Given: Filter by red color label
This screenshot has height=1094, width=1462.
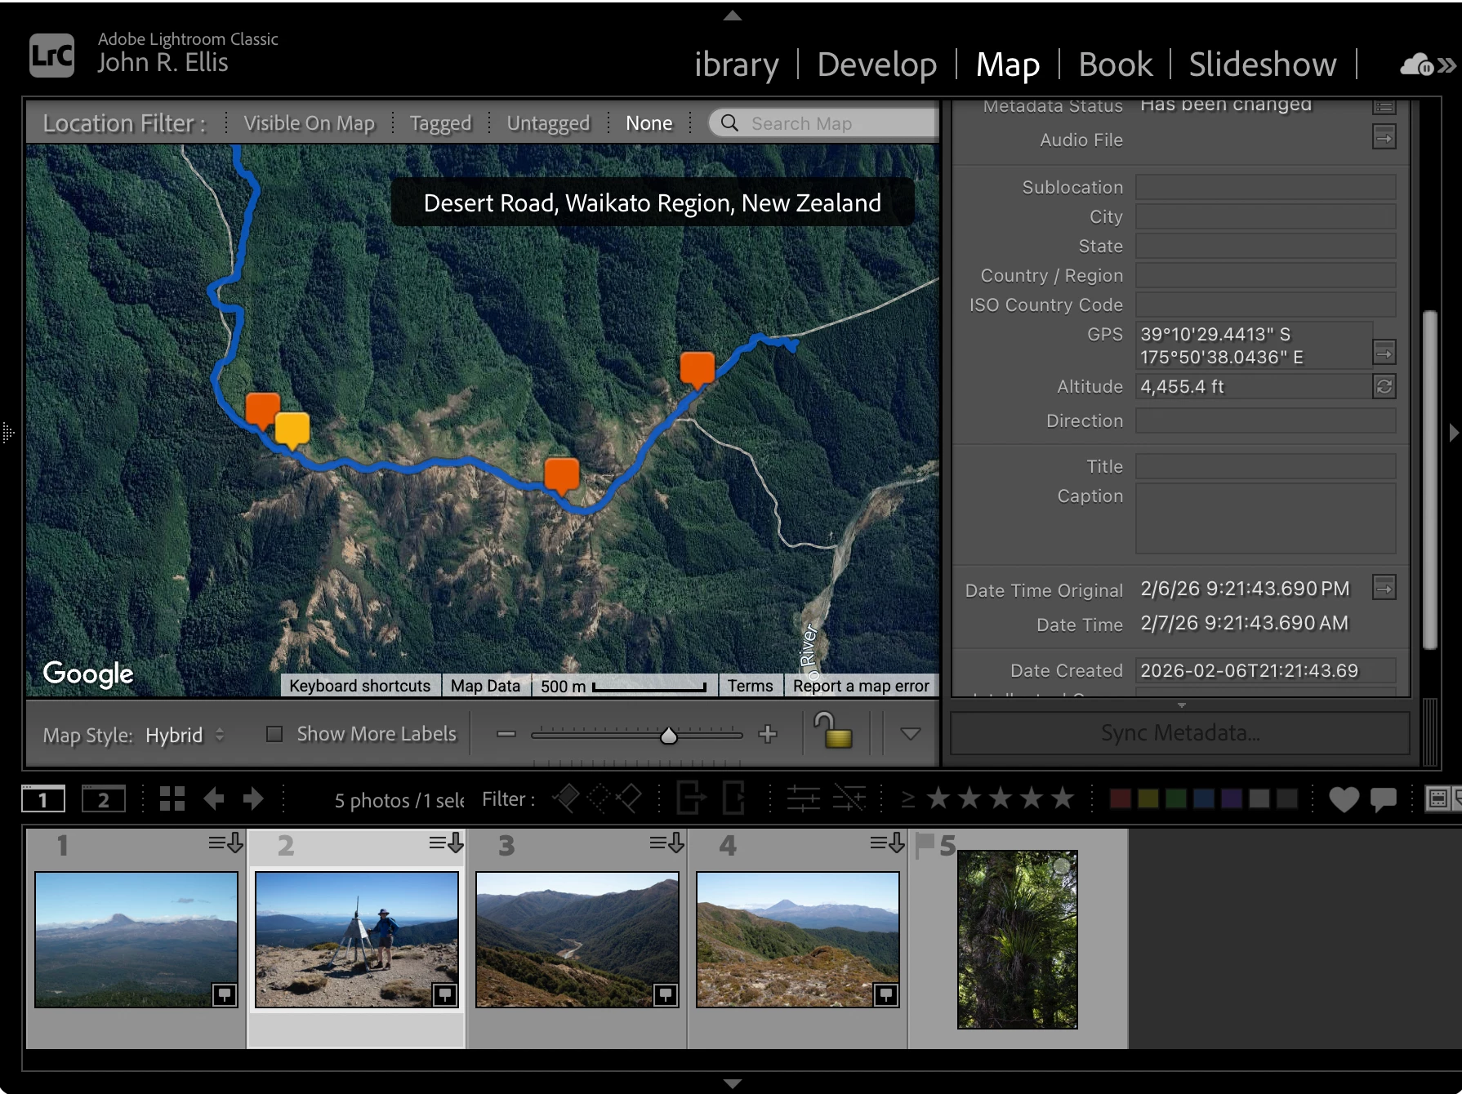Looking at the screenshot, I should pyautogui.click(x=1121, y=798).
